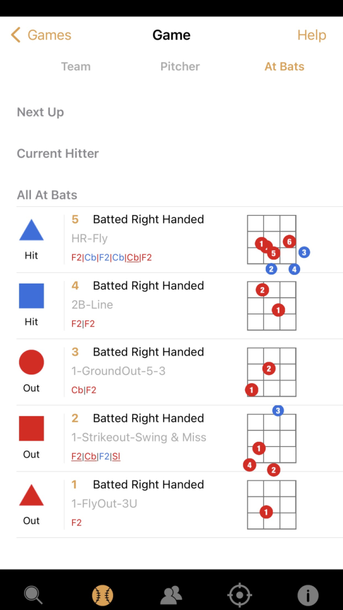Image resolution: width=343 pixels, height=610 pixels.
Task: Switch to the Team tab
Action: pyautogui.click(x=76, y=66)
